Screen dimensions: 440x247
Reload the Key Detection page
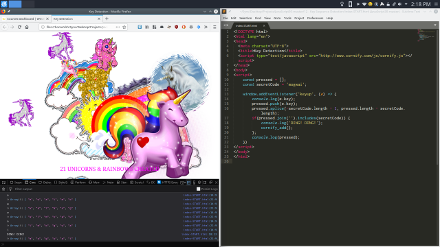coord(19,27)
